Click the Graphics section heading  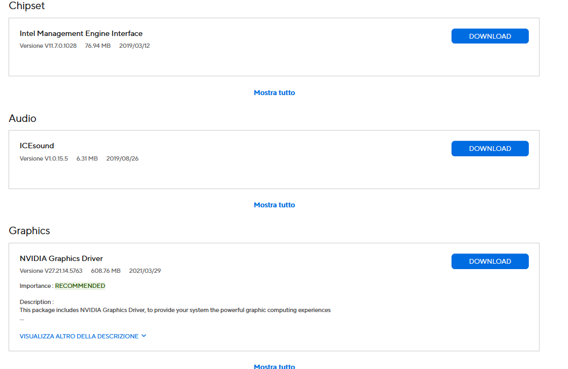coord(30,231)
